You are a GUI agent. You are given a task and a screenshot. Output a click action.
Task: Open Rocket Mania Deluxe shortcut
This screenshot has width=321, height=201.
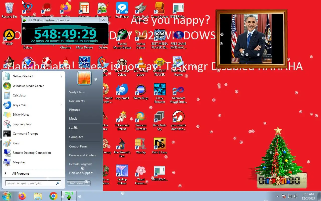[122, 39]
